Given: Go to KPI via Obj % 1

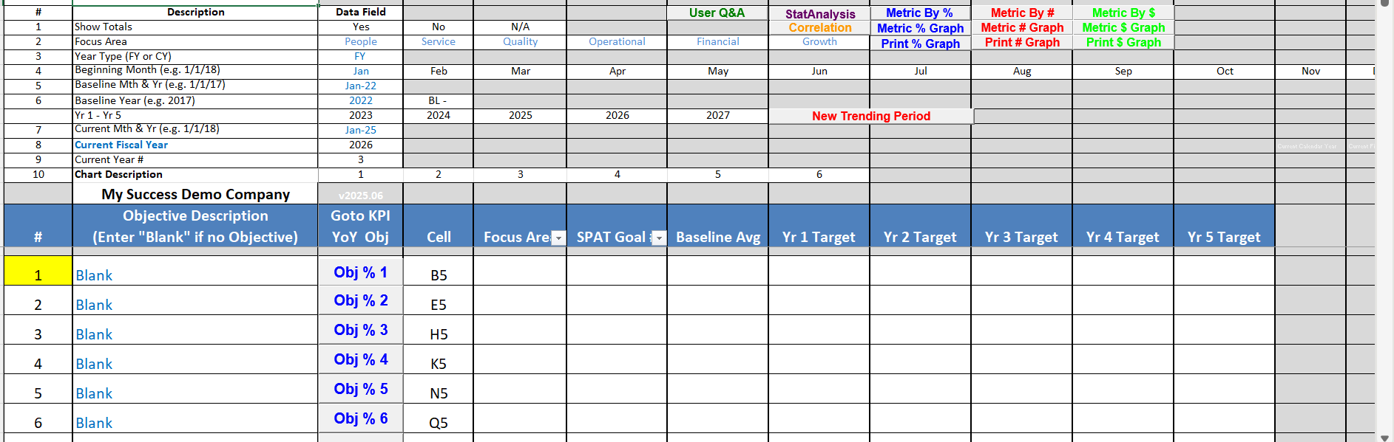Looking at the screenshot, I should coord(360,272).
